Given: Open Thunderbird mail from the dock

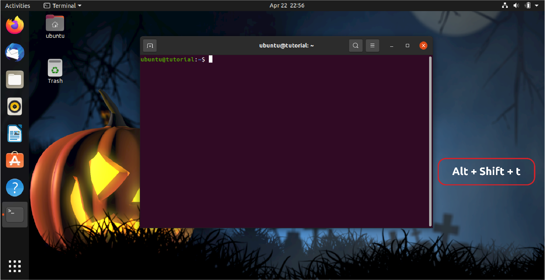Looking at the screenshot, I should pos(15,52).
